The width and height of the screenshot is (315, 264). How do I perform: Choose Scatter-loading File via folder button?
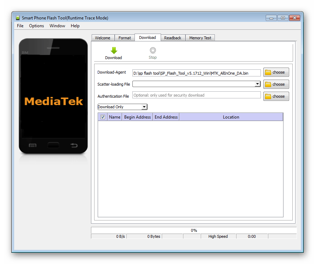pyautogui.click(x=276, y=84)
